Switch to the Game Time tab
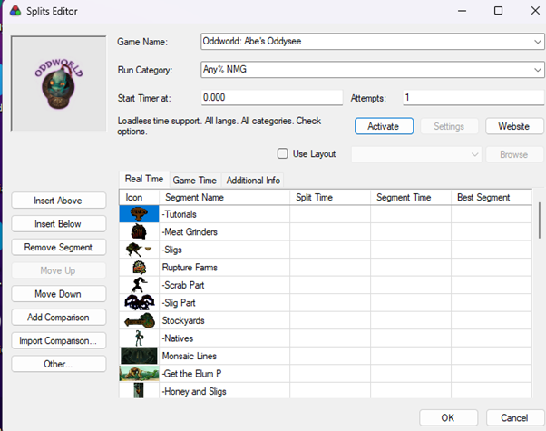The image size is (546, 431). tap(195, 181)
